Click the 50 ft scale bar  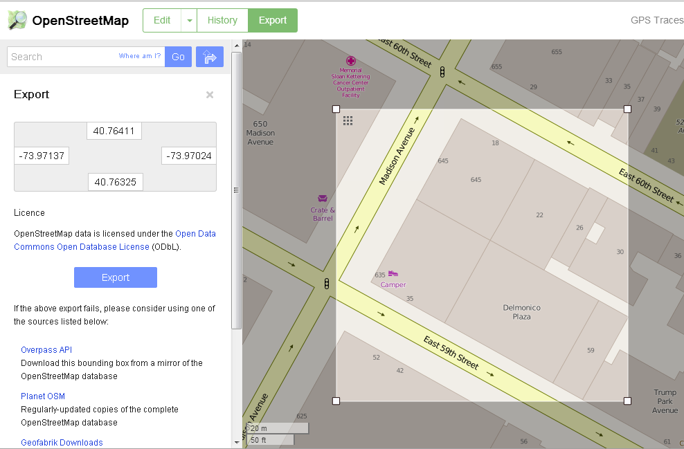271,440
